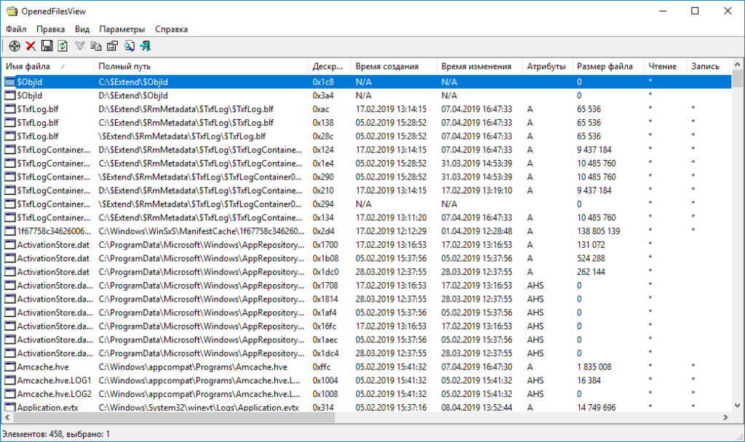Image resolution: width=745 pixels, height=442 pixels.
Task: Select the Application.evtx file row
Action: (51, 408)
